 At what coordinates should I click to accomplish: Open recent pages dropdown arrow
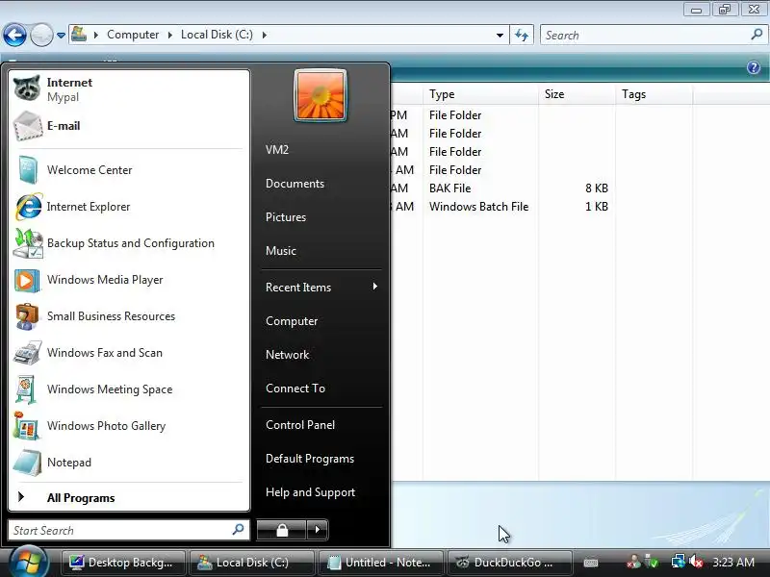click(x=61, y=36)
